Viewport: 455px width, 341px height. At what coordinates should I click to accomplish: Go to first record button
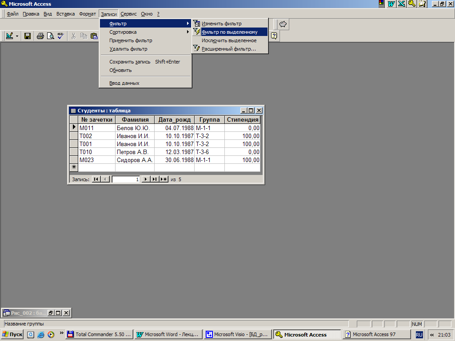point(96,179)
